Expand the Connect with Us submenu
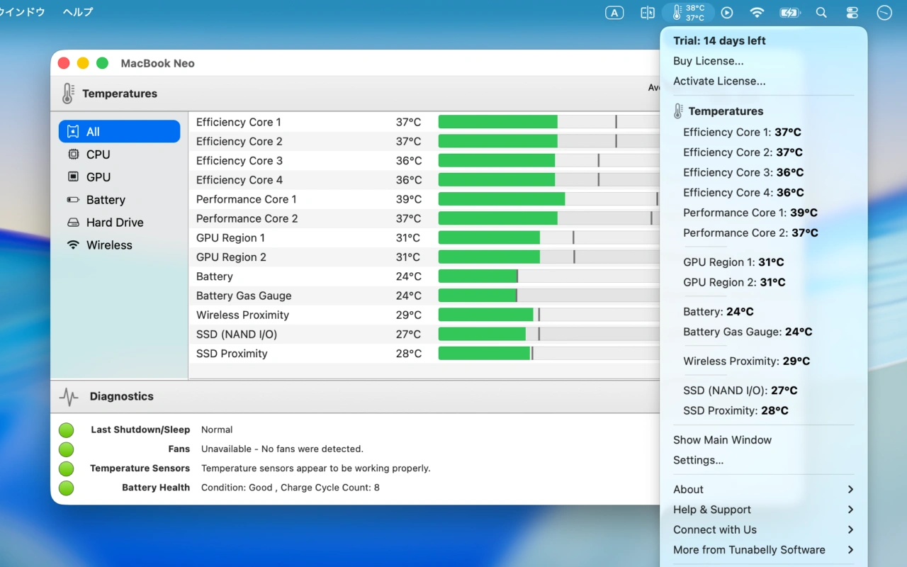Viewport: 907px width, 567px height. 714,529
